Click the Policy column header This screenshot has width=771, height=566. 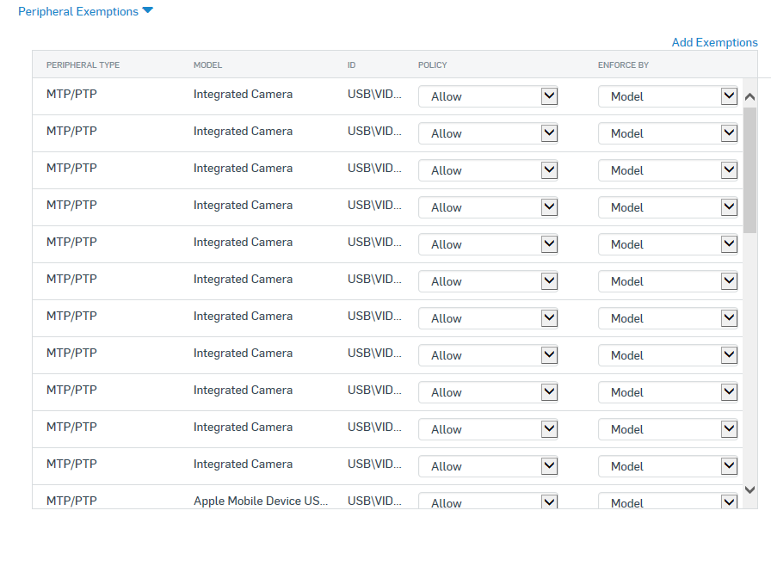coord(432,65)
